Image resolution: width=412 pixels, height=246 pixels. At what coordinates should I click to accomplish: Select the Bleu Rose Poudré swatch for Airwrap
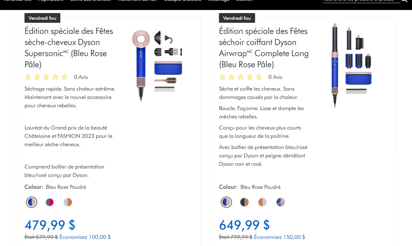[x=226, y=202]
